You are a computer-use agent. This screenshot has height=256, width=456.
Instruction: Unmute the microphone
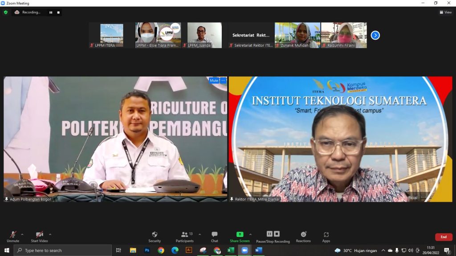coord(13,237)
